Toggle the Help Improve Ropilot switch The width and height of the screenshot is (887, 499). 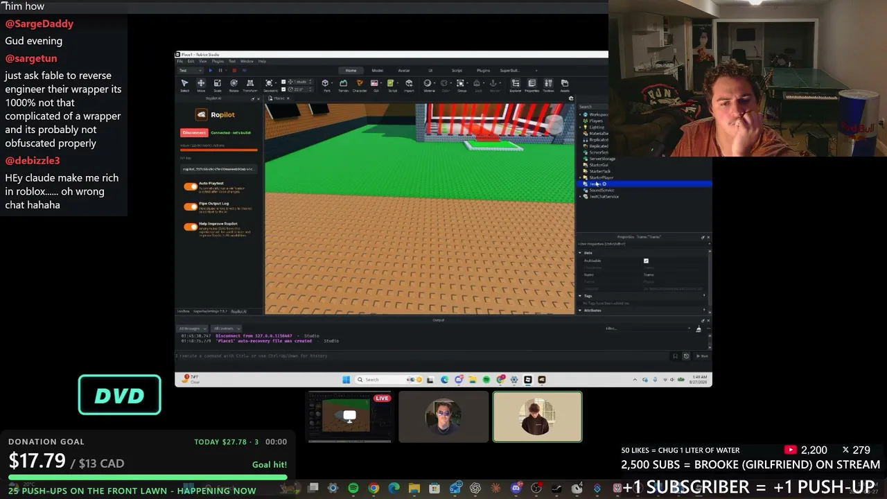(191, 227)
